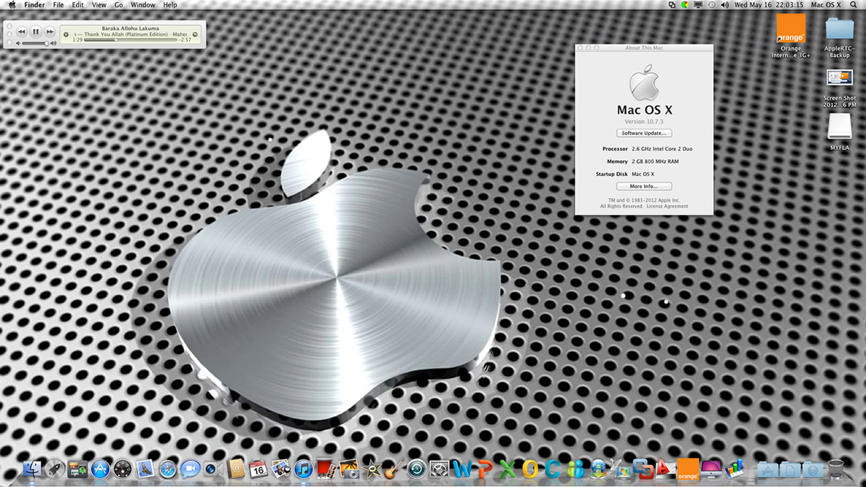866x487 pixels.
Task: Open the Applications stack folder in dock
Action: pos(767,468)
